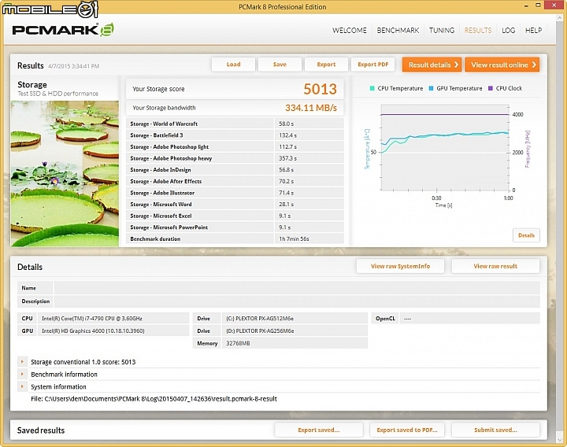Minimize the PCMark 8 window

coord(526,6)
